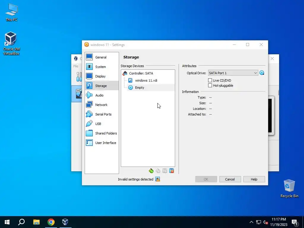Click the Help button
The width and height of the screenshot is (304, 228).
254,179
